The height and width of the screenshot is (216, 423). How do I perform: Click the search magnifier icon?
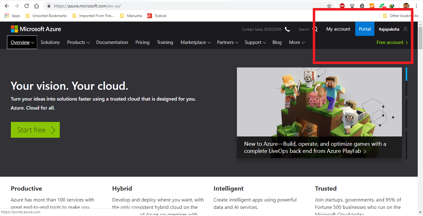point(315,29)
